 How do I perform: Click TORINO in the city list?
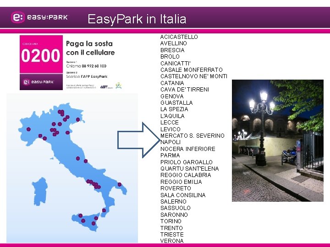(x=171, y=221)
